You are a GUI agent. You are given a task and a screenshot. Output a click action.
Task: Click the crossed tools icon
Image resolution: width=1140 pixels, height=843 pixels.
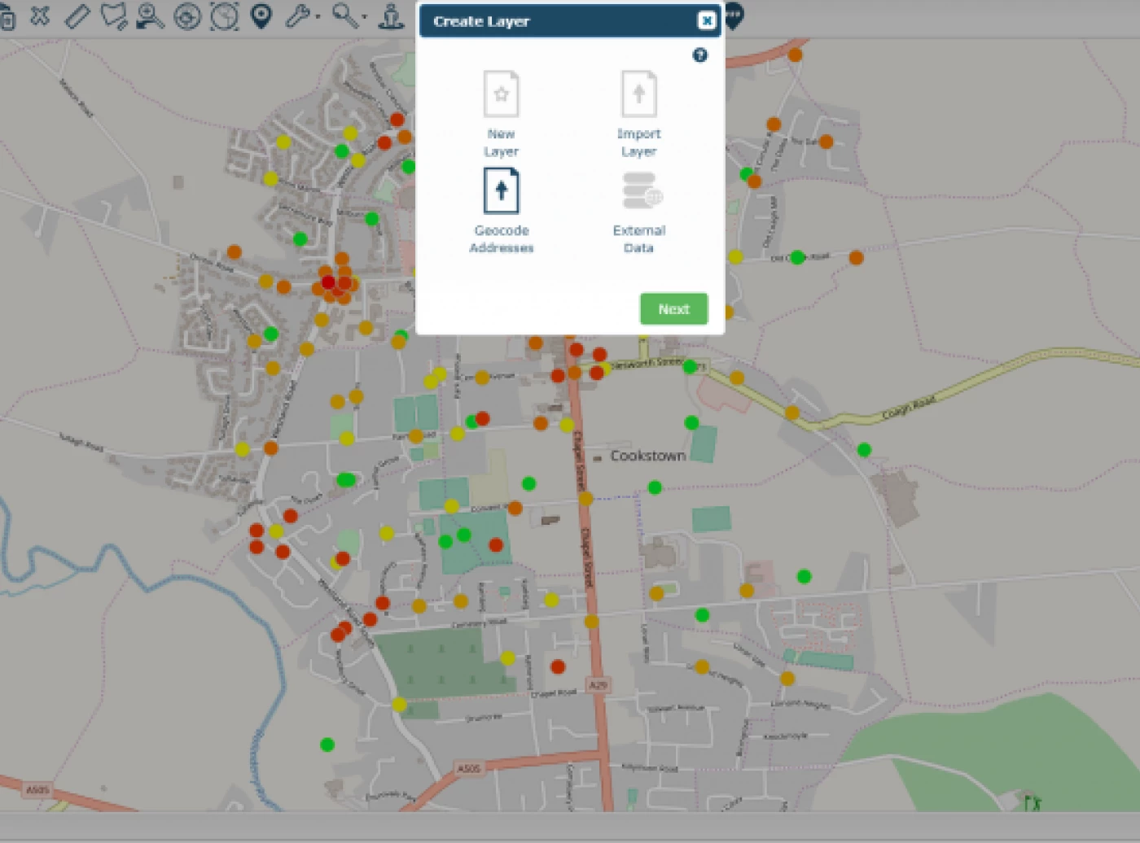[x=40, y=16]
